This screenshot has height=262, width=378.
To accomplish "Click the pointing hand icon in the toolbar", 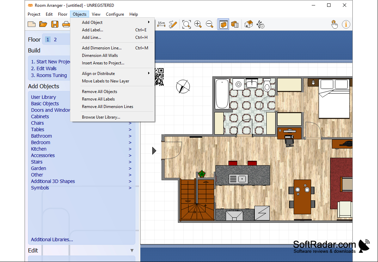I will [334, 24].
